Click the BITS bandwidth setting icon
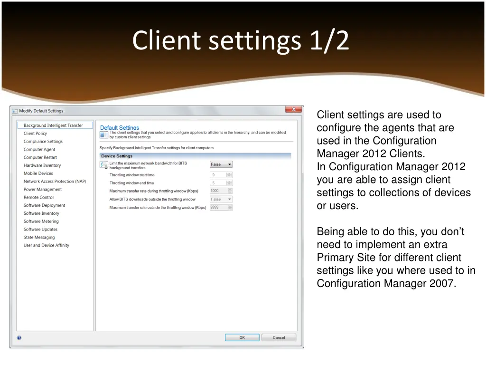486x365 pixels. 103,165
